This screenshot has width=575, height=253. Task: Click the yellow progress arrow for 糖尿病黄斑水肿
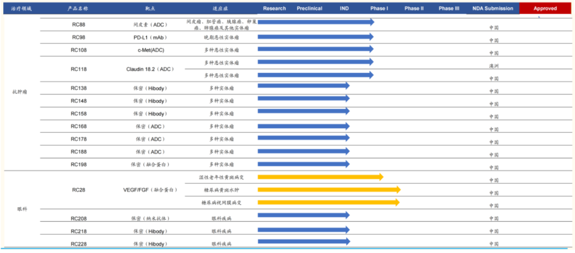coord(328,190)
